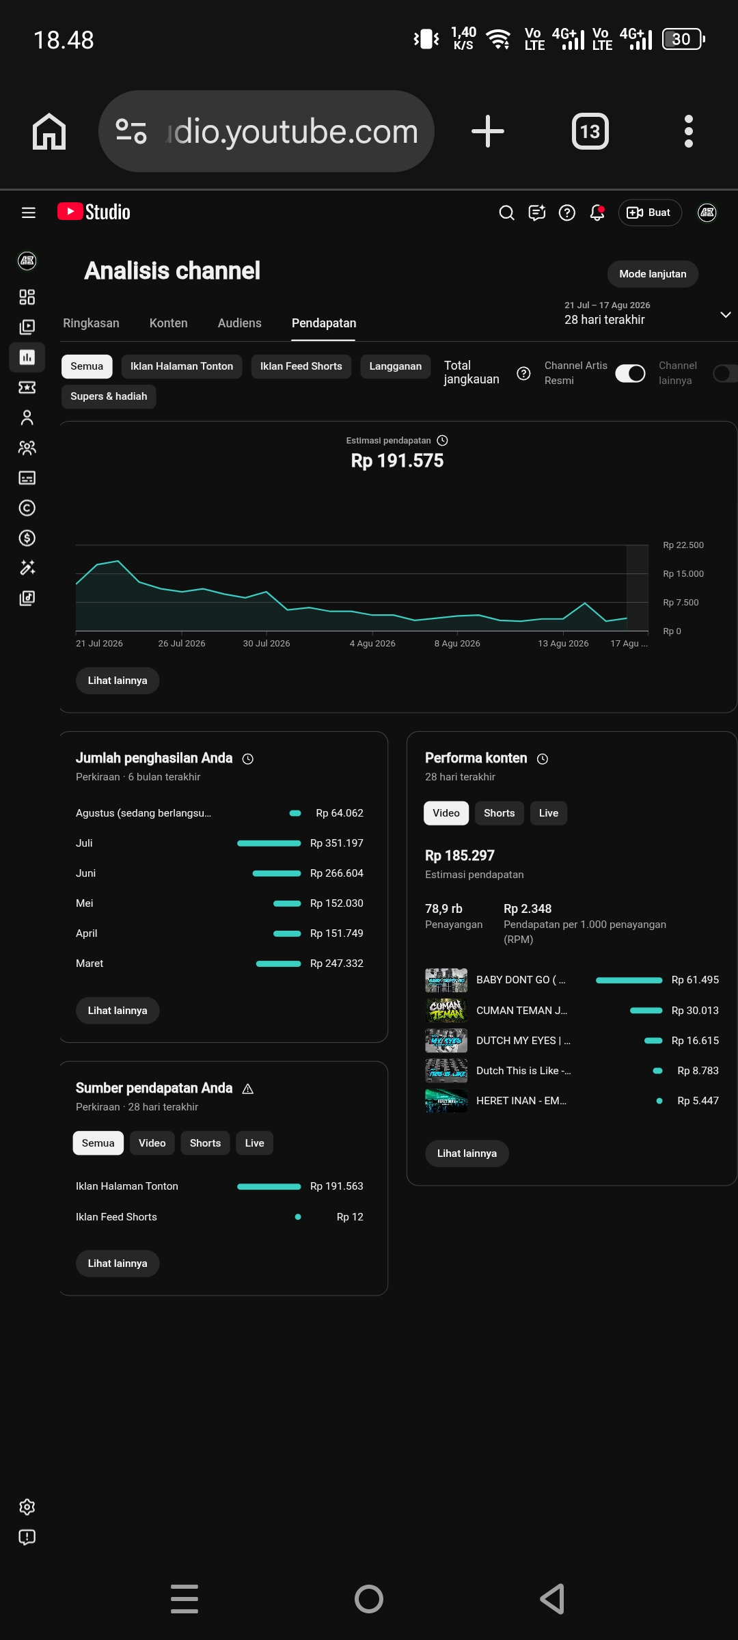Image resolution: width=738 pixels, height=1640 pixels.
Task: Expand the hamburger navigation menu
Action: (28, 213)
